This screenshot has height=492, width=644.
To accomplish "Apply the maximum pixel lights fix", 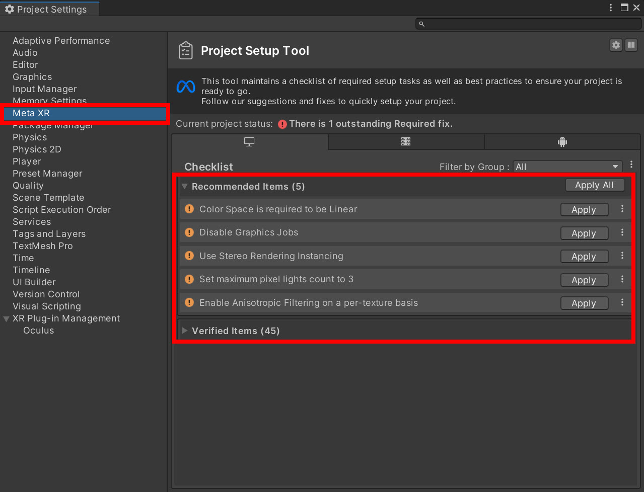I will point(584,280).
